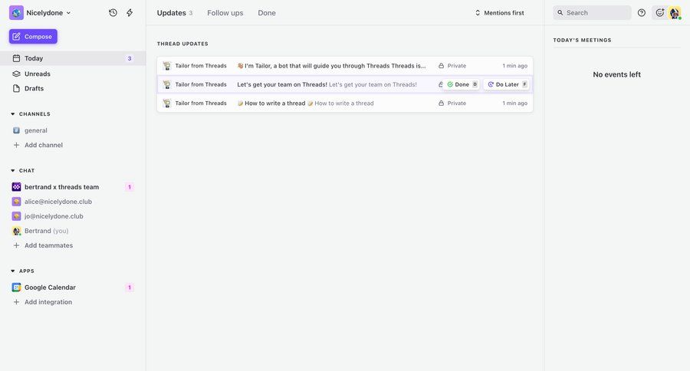Click Do Later on the thread
Image resolution: width=690 pixels, height=371 pixels.
tap(507, 84)
